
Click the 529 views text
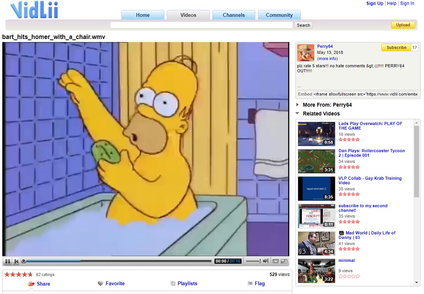coord(279,274)
